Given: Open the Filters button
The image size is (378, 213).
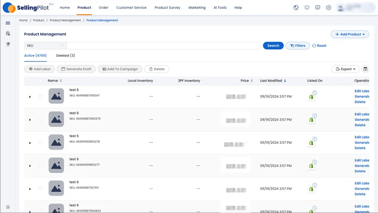Looking at the screenshot, I should [298, 45].
